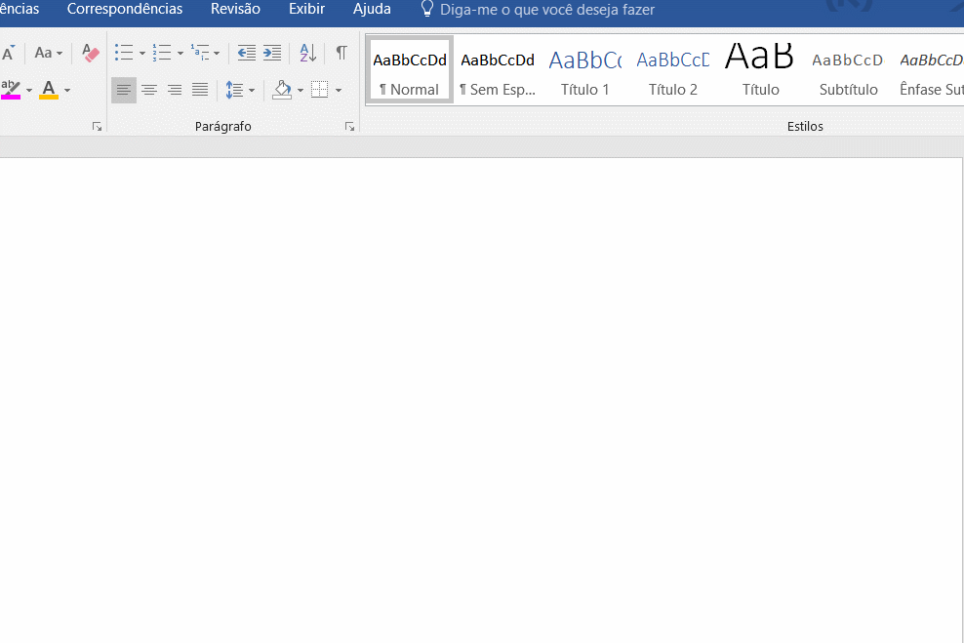
Task: Apply numbered list formatting
Action: click(x=162, y=53)
